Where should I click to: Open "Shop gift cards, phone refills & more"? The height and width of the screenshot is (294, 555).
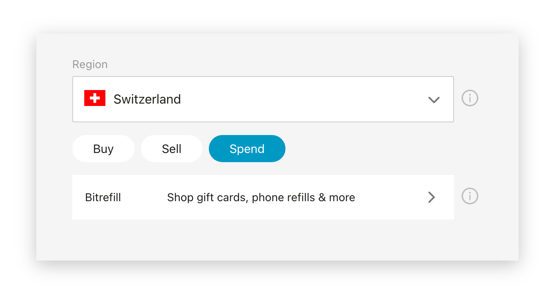pyautogui.click(x=261, y=197)
